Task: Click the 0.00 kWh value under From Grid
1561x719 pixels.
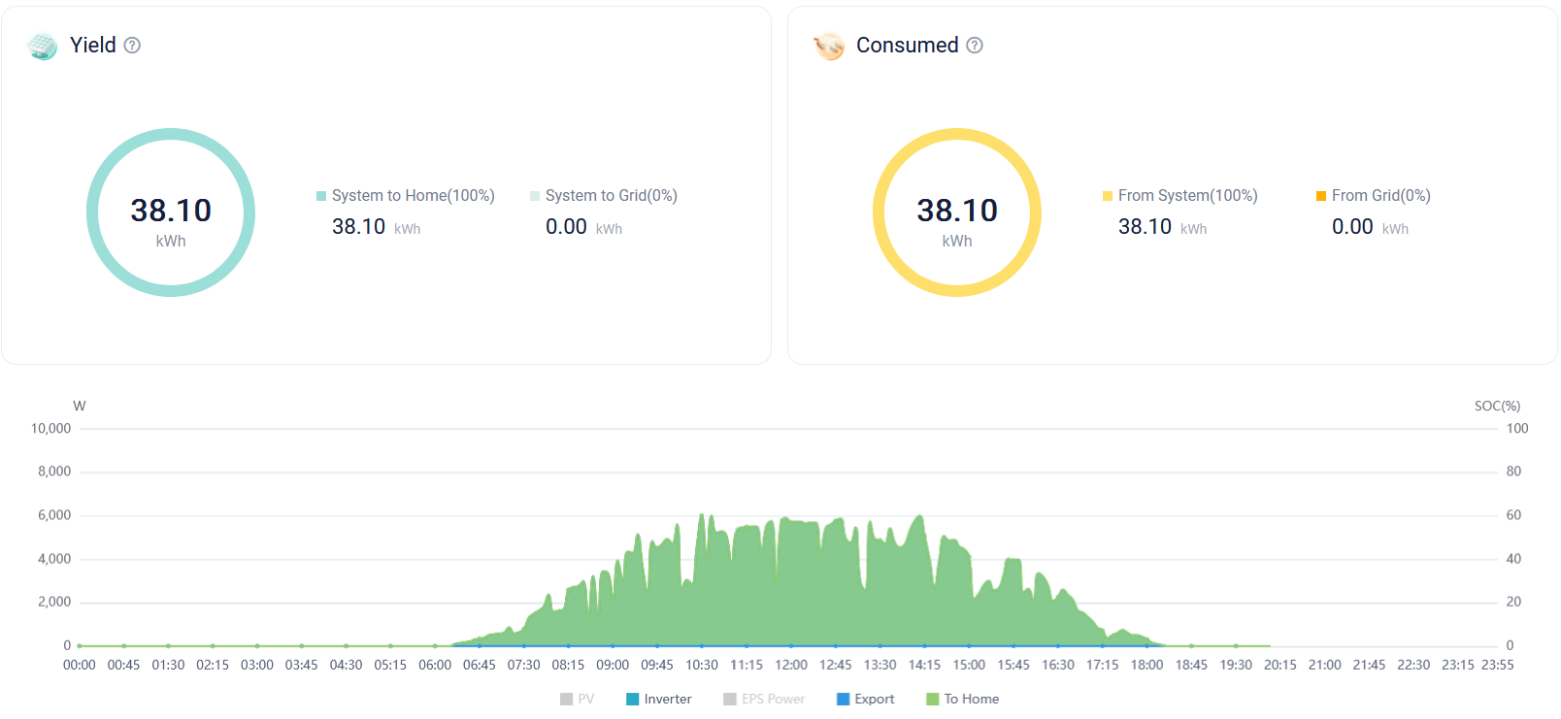Action: point(1371,227)
